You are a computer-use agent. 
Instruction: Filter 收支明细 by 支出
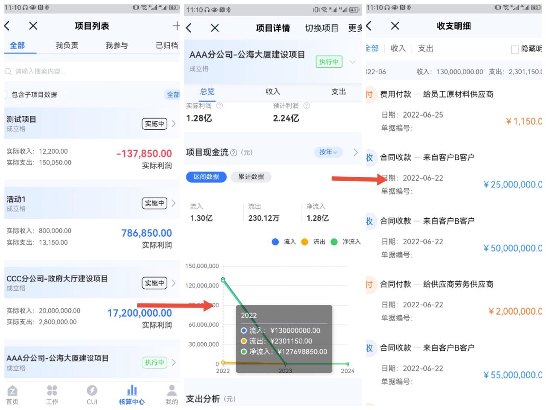(426, 48)
